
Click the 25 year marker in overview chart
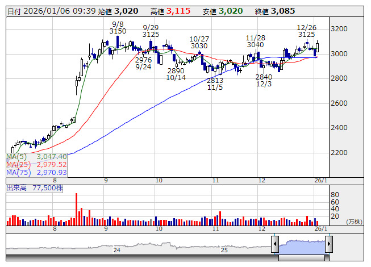click(224, 250)
